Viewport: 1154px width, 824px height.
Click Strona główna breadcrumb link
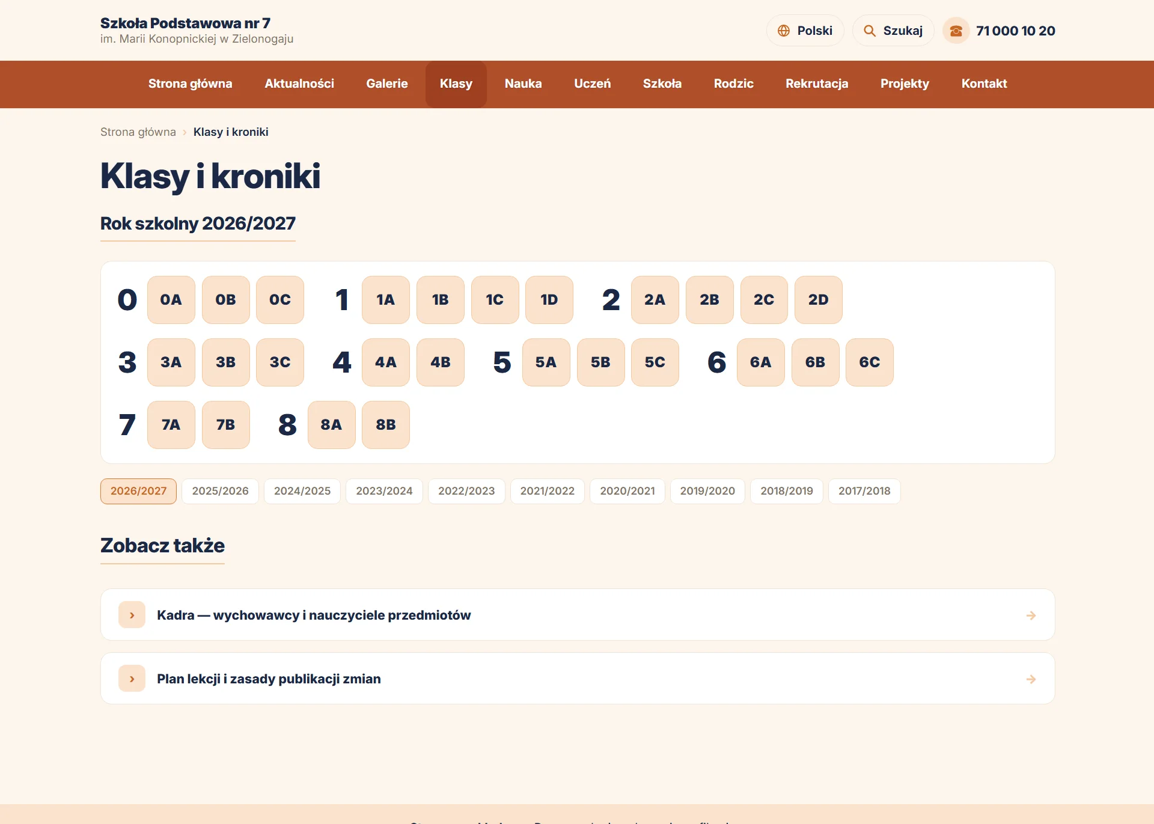(x=138, y=132)
